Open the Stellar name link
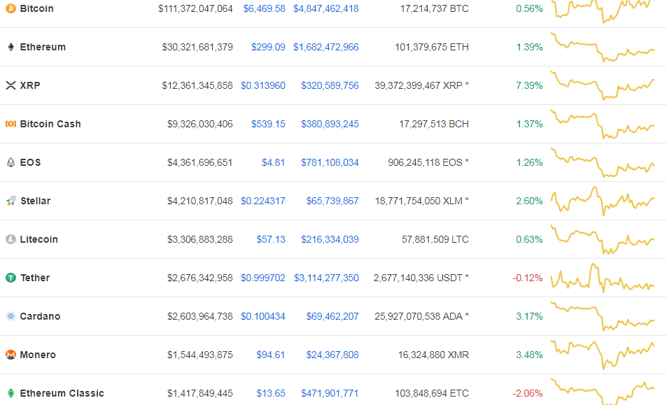 point(35,201)
